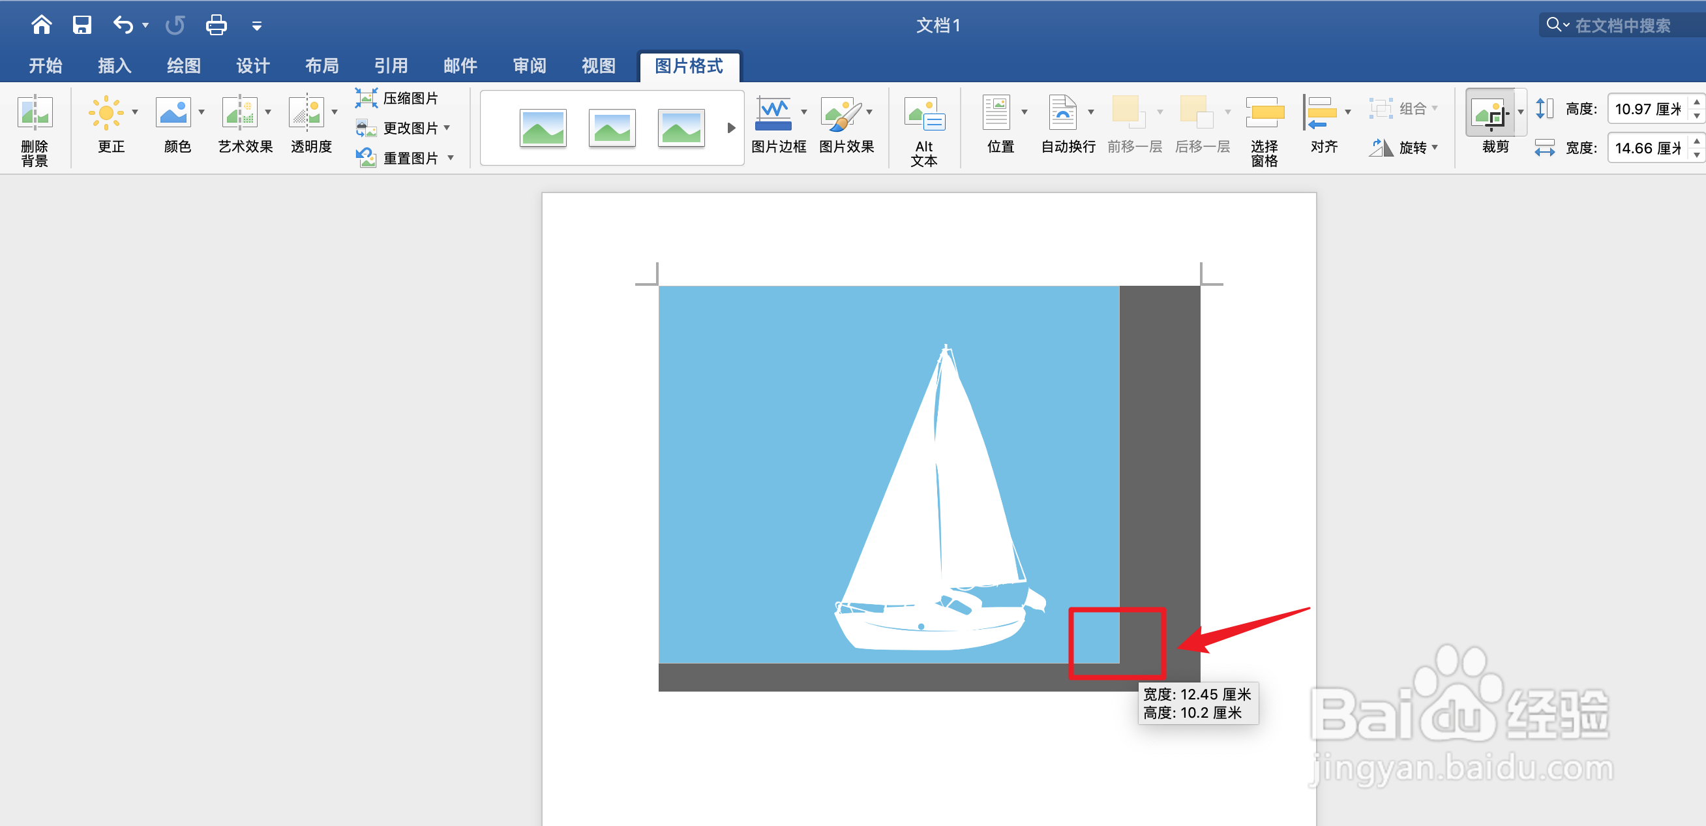The width and height of the screenshot is (1706, 826).
Task: Click the Compress Pictures (压缩图片) icon
Action: tap(366, 98)
